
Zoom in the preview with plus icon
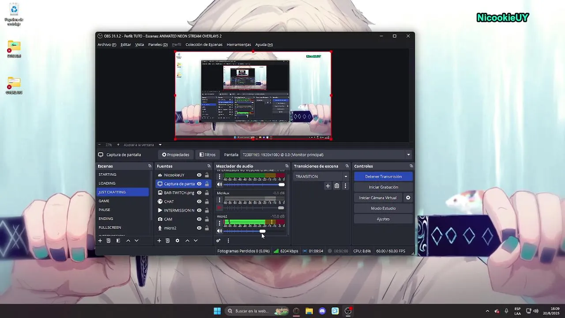coord(118,145)
